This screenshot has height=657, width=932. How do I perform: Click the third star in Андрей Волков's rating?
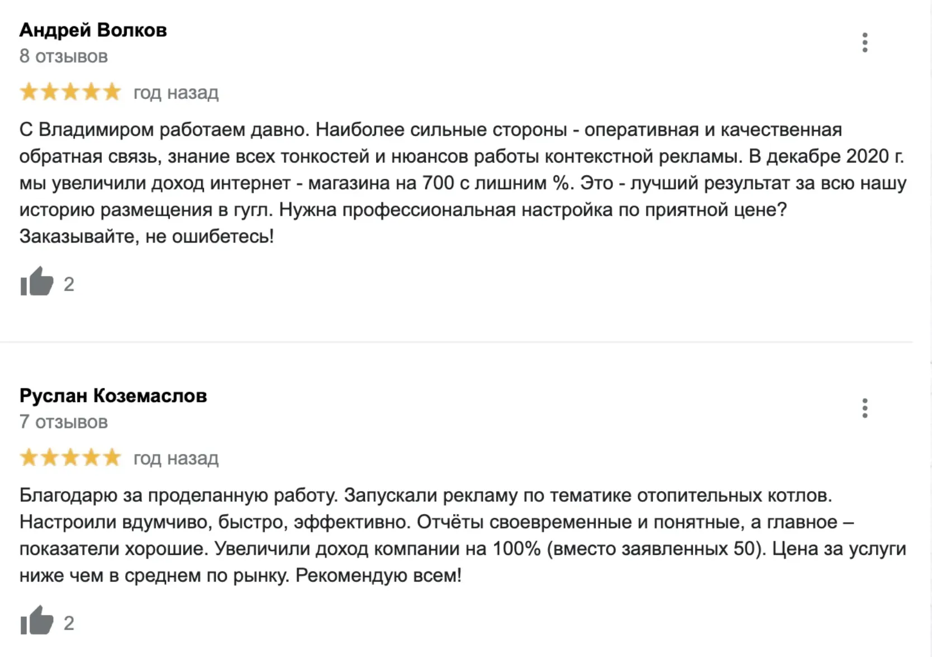70,92
